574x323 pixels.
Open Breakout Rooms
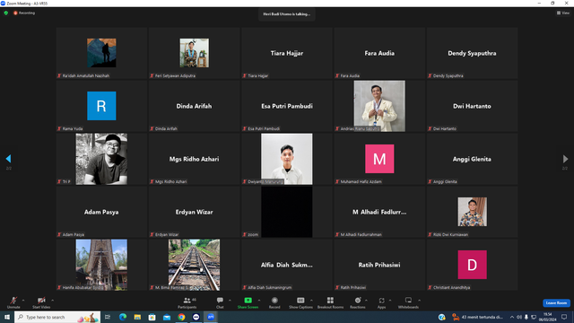tap(330, 302)
